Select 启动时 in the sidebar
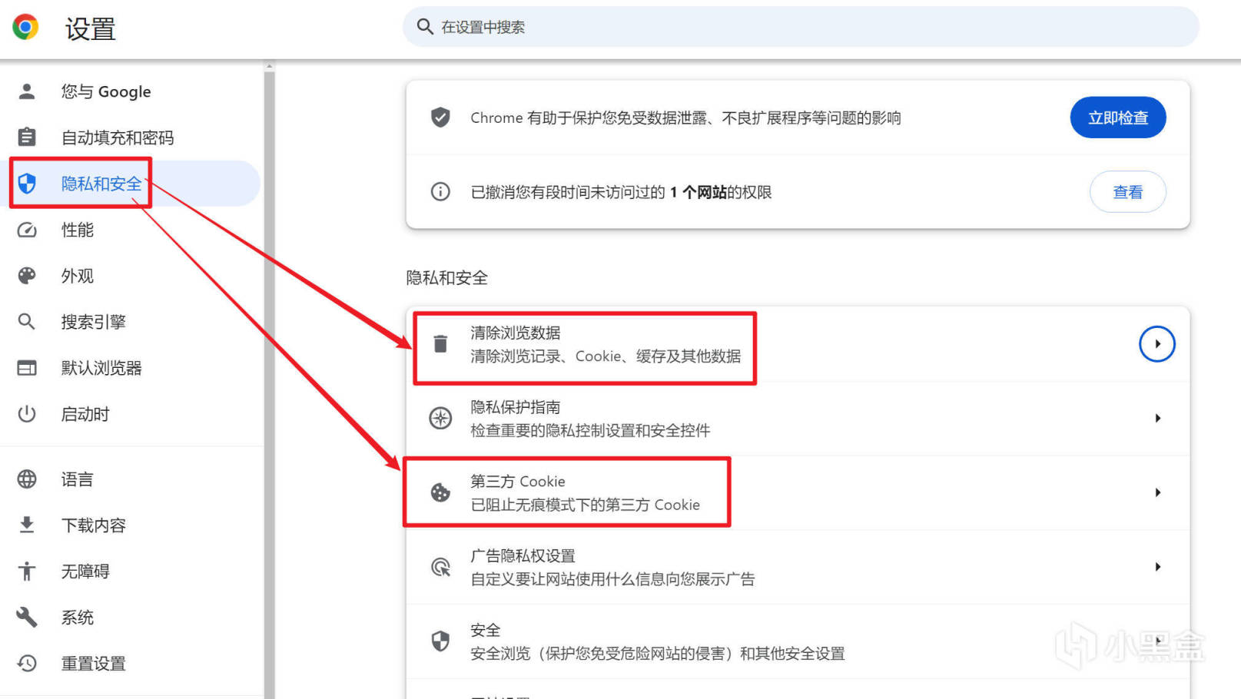 pyautogui.click(x=131, y=414)
